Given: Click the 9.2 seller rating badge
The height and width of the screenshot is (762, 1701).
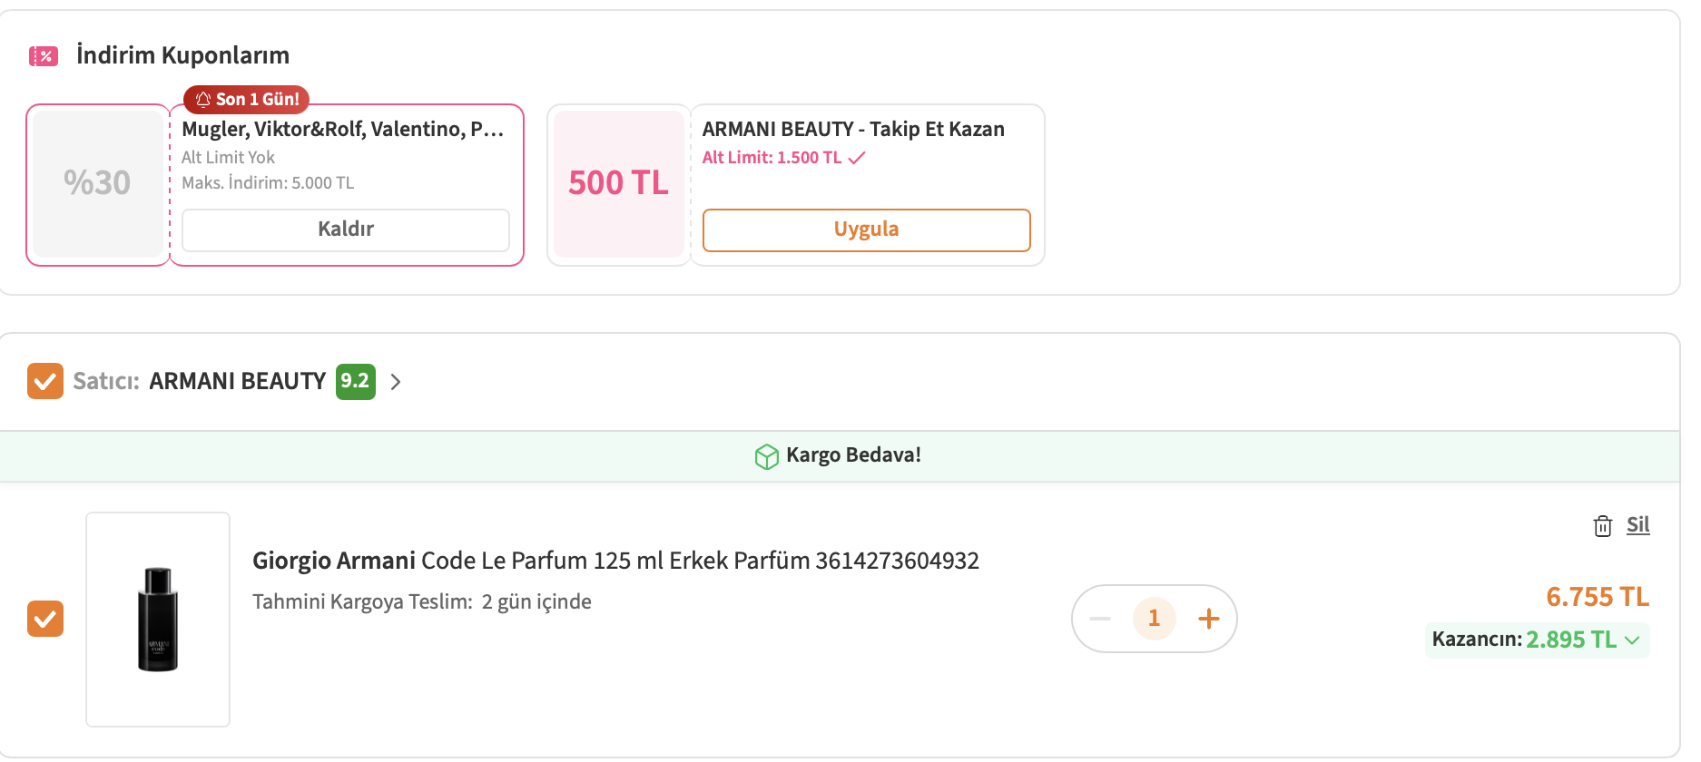Looking at the screenshot, I should point(355,381).
